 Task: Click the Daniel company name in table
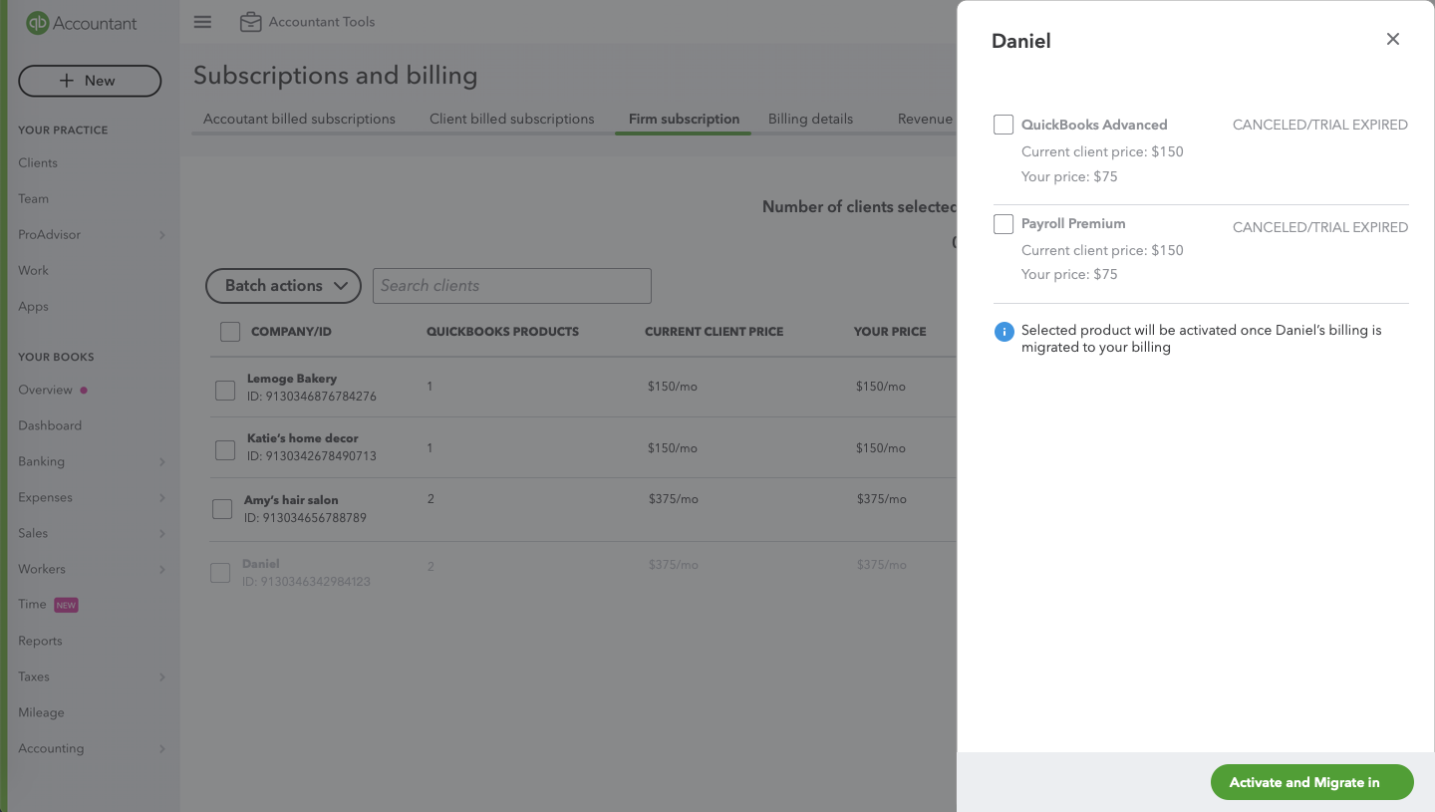261,564
